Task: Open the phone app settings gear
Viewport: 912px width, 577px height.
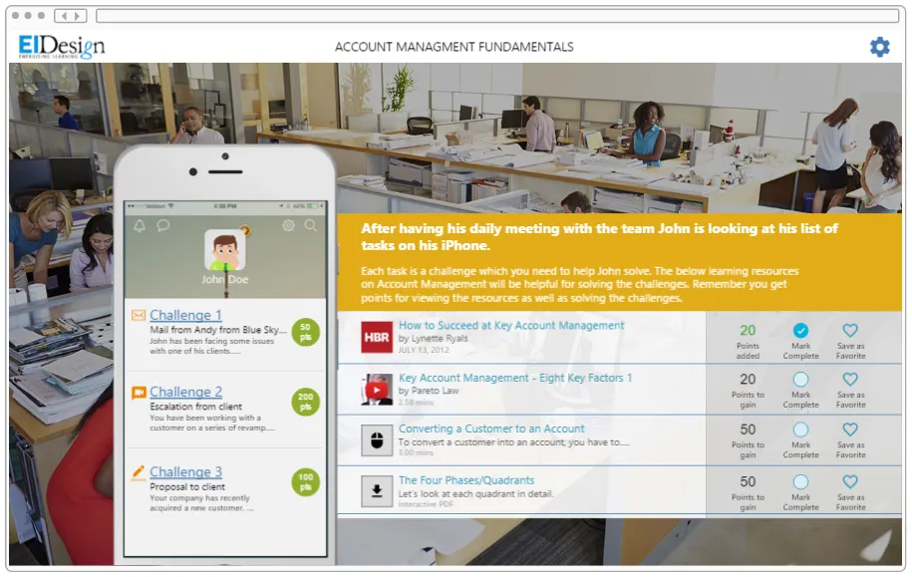Action: 288,226
